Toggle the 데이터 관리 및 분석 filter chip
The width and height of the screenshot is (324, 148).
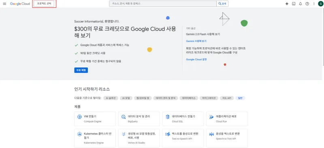pyautogui.click(x=166, y=98)
